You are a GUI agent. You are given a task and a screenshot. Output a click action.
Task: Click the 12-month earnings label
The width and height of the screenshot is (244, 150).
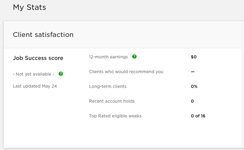coord(108,57)
